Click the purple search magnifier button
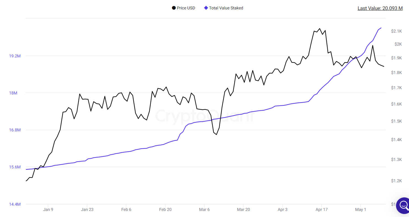The width and height of the screenshot is (409, 217). click(403, 205)
